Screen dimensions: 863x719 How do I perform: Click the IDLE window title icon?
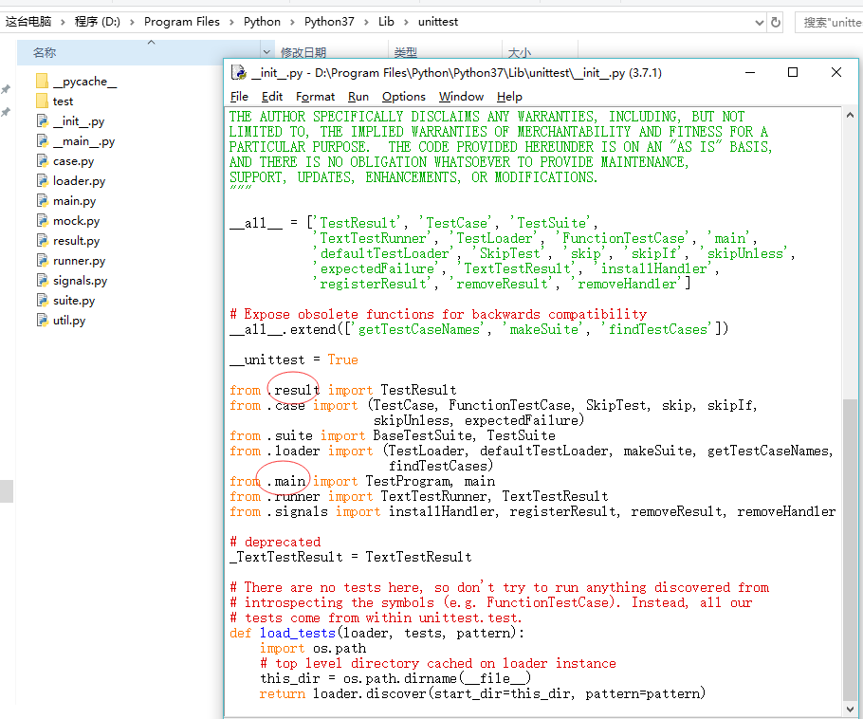pos(238,73)
